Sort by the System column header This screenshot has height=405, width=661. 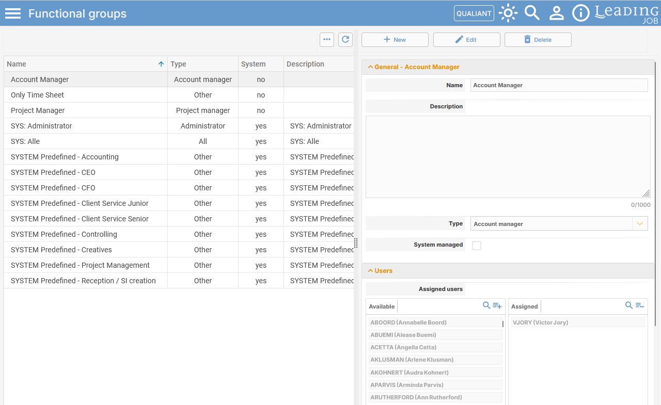(x=261, y=64)
